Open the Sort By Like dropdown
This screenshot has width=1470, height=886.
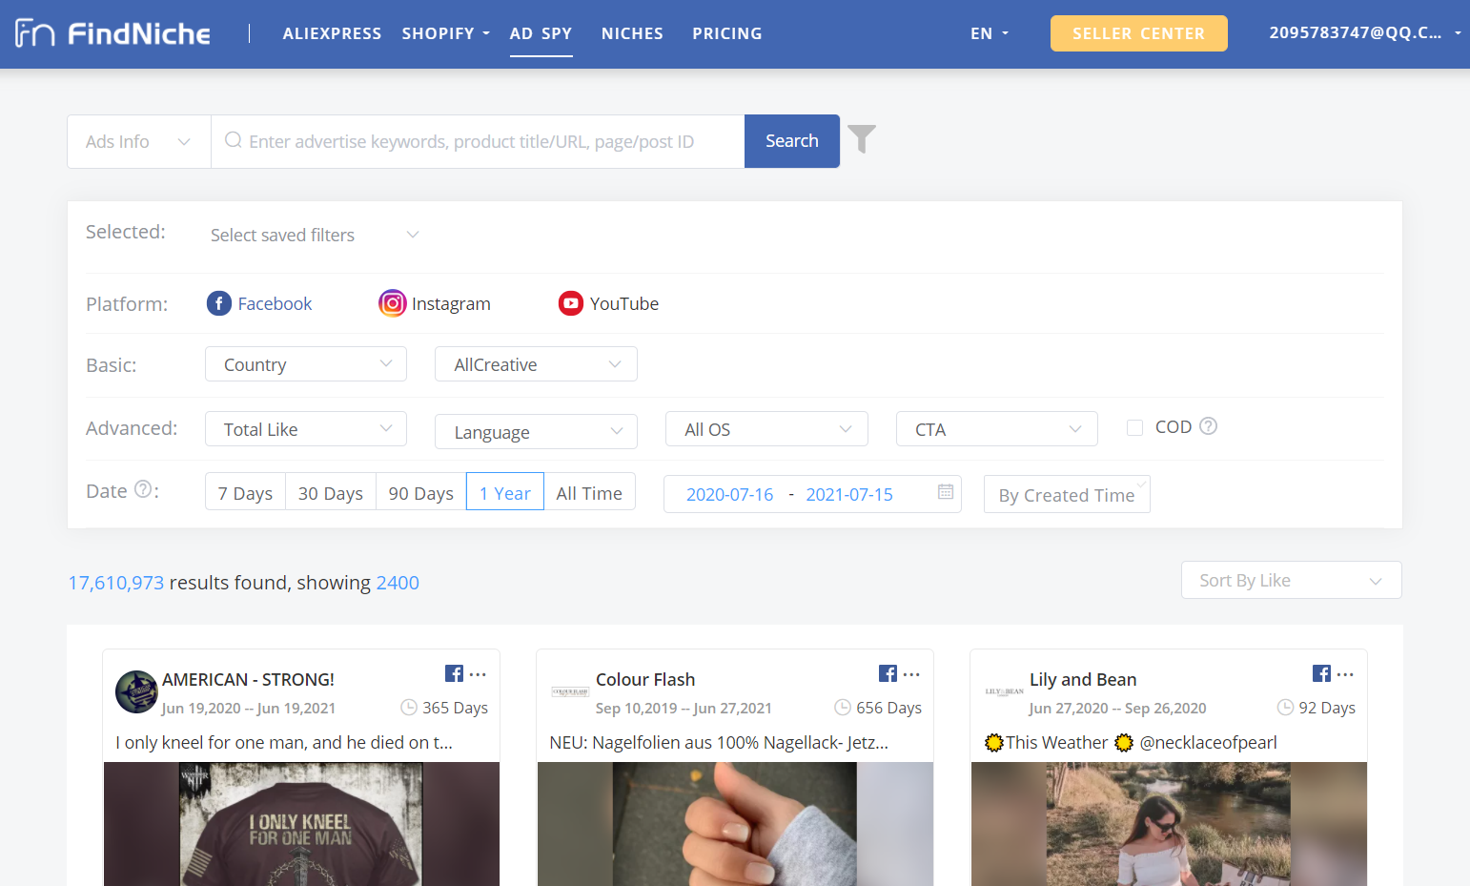[1292, 580]
